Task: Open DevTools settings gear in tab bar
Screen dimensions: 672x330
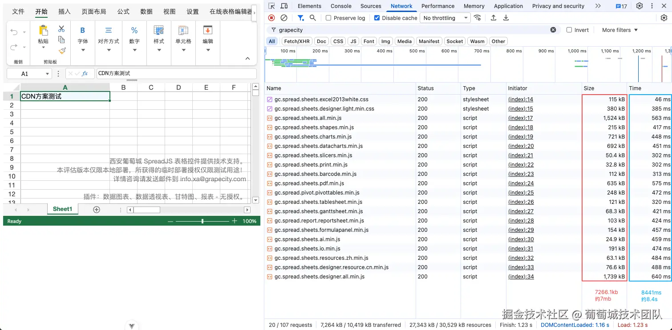Action: click(640, 6)
